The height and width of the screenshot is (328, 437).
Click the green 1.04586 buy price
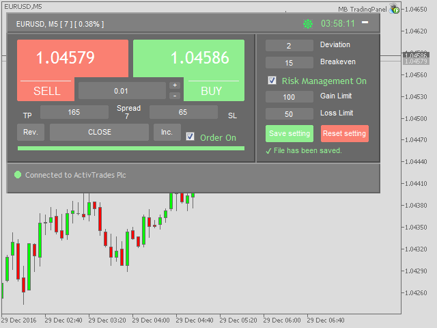point(199,57)
